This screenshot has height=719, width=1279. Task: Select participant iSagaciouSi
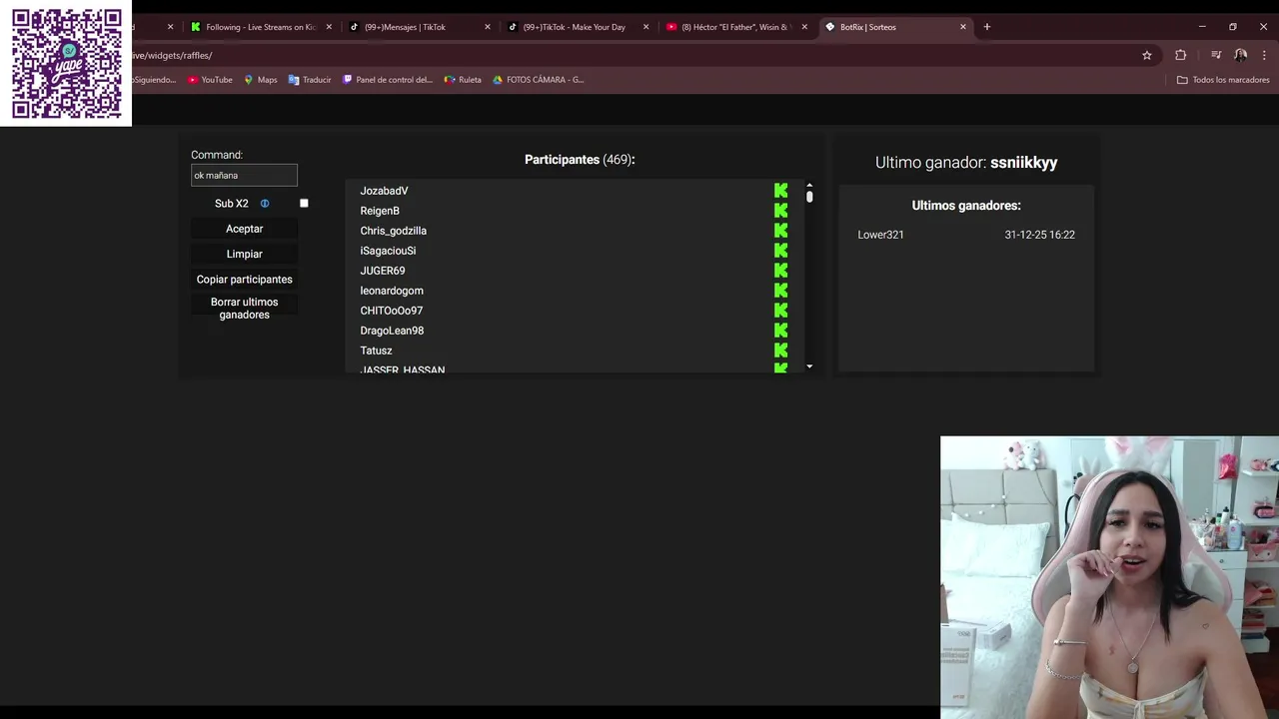(389, 251)
